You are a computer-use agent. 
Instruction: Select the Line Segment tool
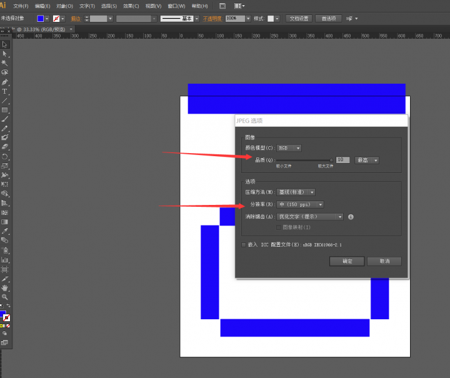(5, 101)
